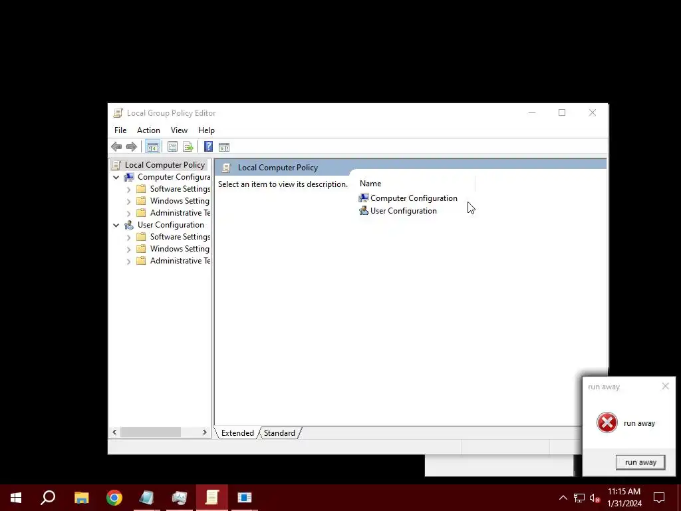
Task: Maximize the Local Group Policy Editor window
Action: point(562,113)
